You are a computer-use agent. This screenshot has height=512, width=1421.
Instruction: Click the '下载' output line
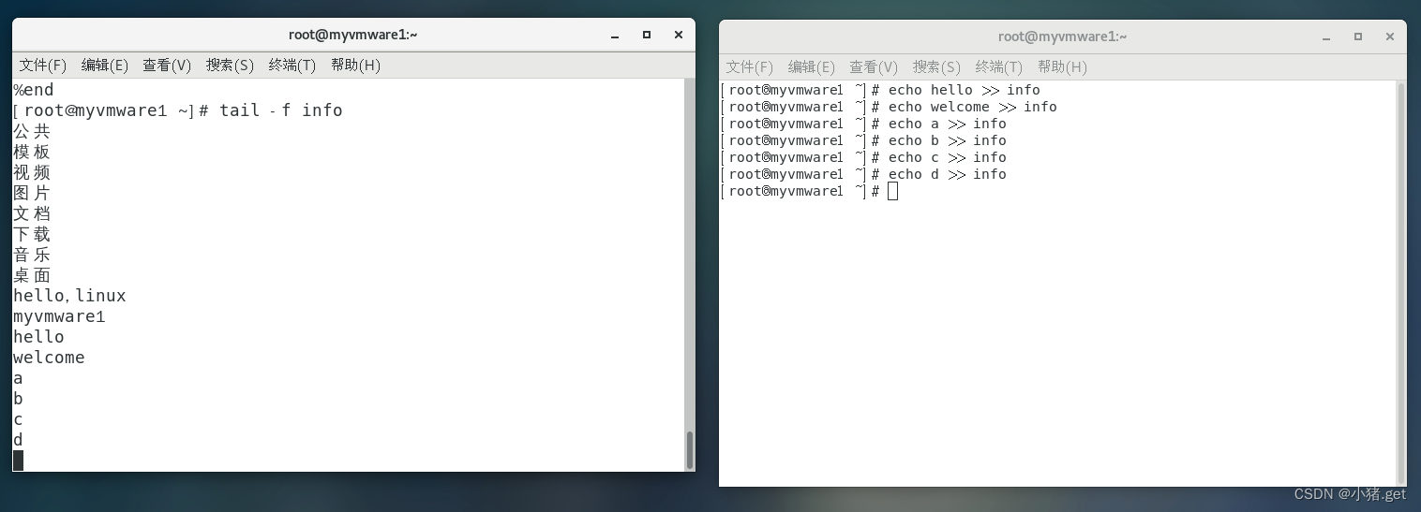(32, 234)
